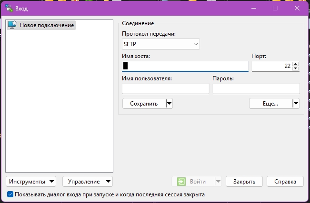Image resolution: width=310 pixels, height=203 pixels.
Task: Decrease port with the down spinner arrow
Action: 295,68
